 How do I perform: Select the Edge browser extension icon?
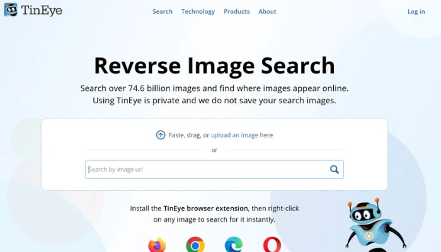234,244
